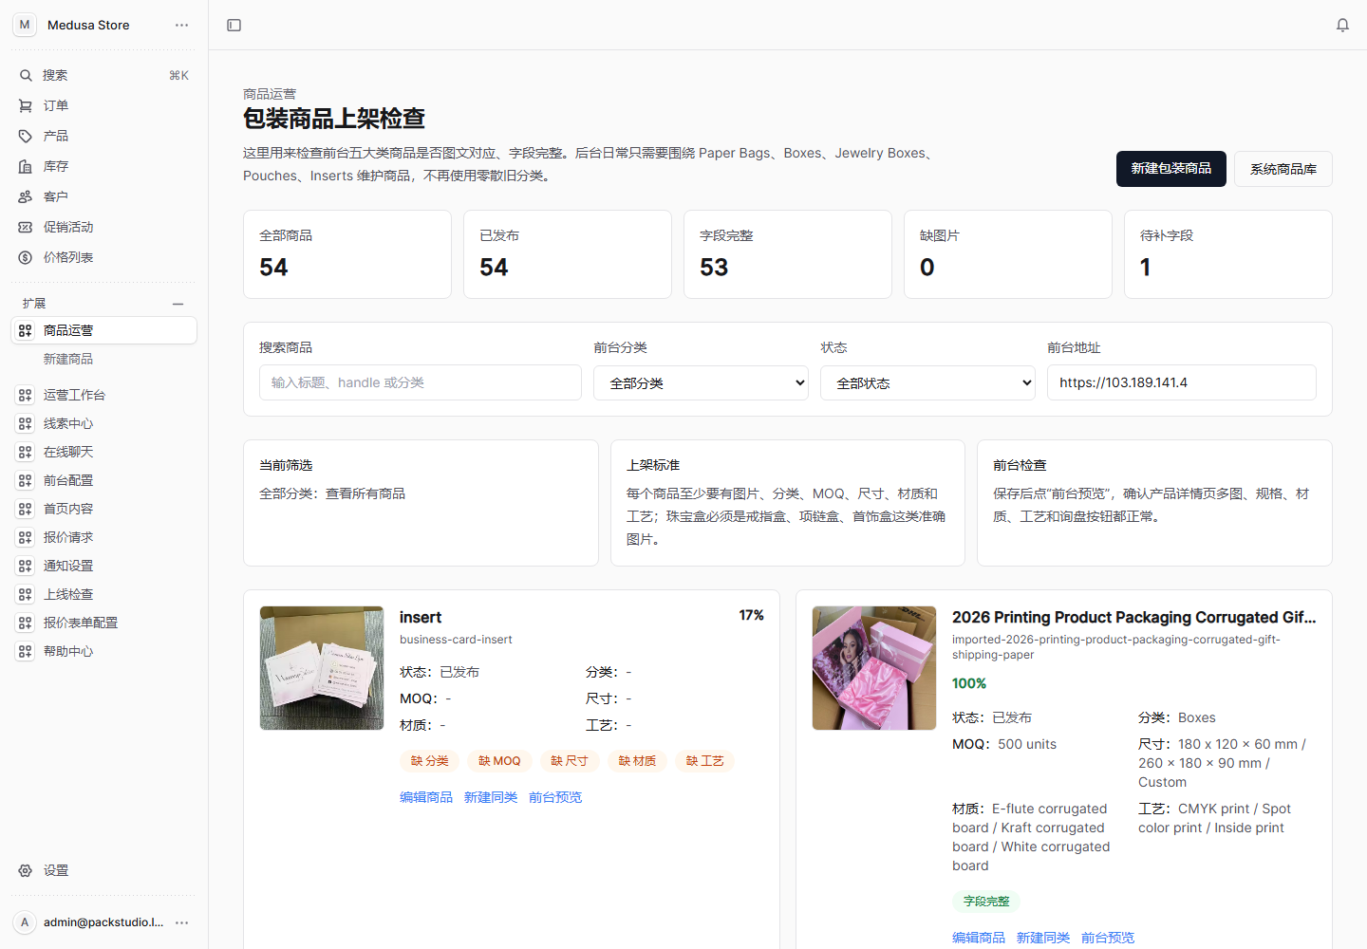Click the 运营工作台 grid icon
1367x949 pixels.
tap(26, 395)
